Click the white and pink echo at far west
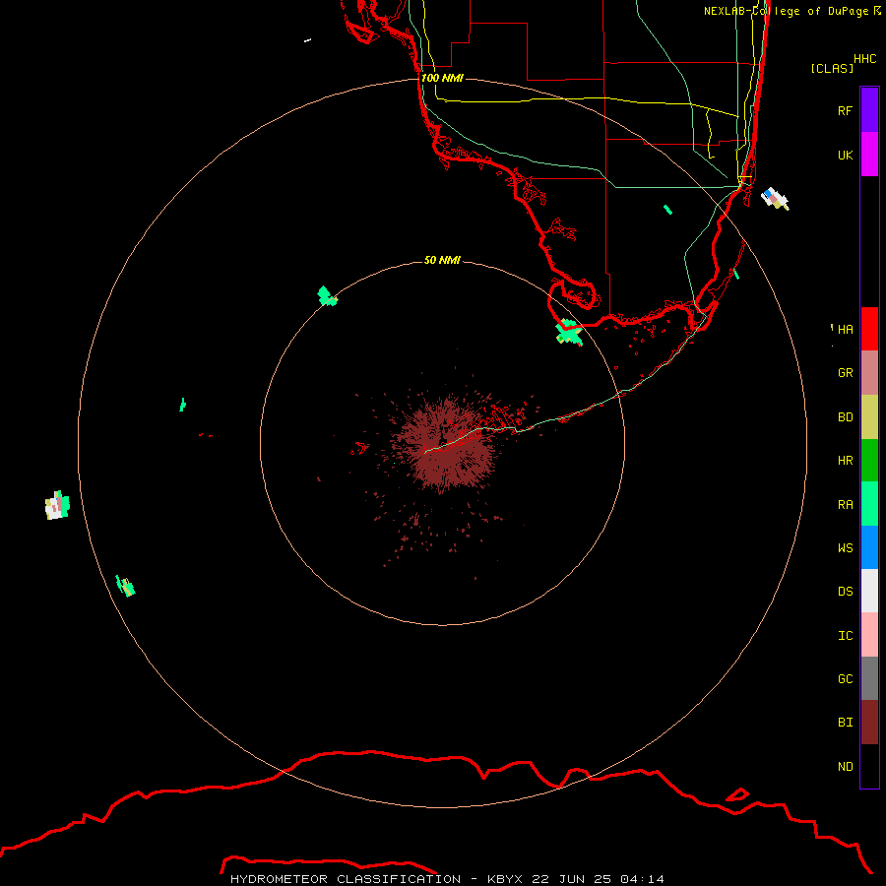Screen dimensions: 886x886 pos(57,505)
